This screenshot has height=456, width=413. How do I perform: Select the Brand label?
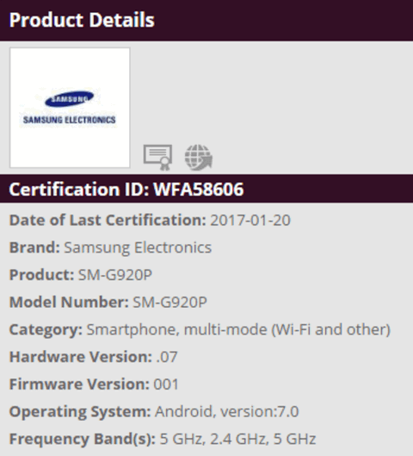tap(34, 247)
